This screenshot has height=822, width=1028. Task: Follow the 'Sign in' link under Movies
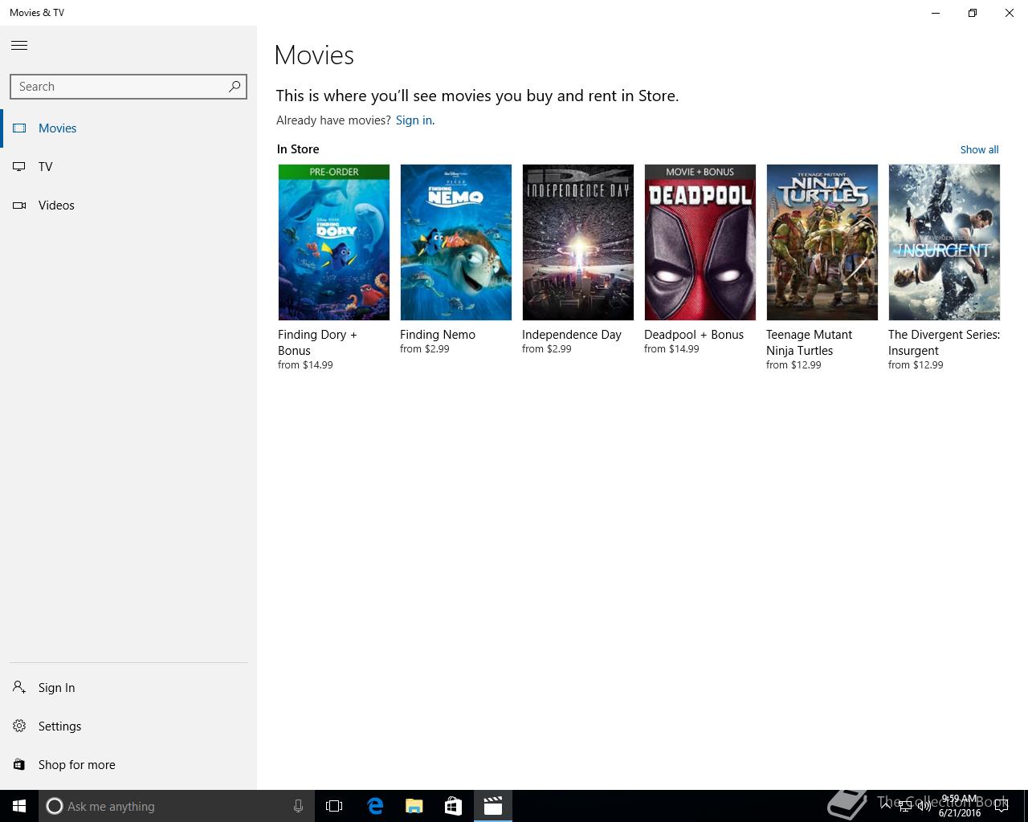click(x=414, y=120)
